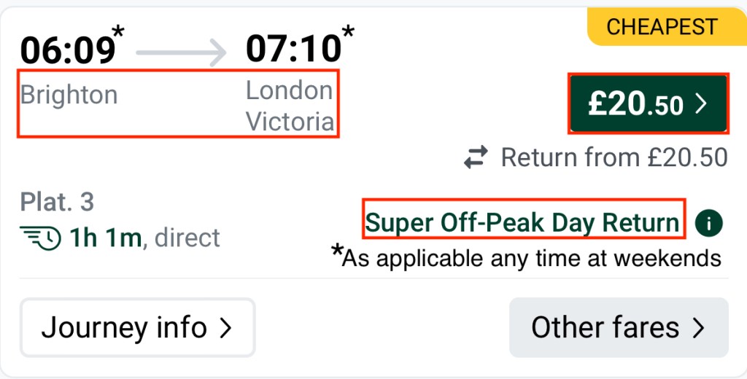Click the chevron on the £20.50 button
Image resolution: width=747 pixels, height=379 pixels.
point(701,104)
